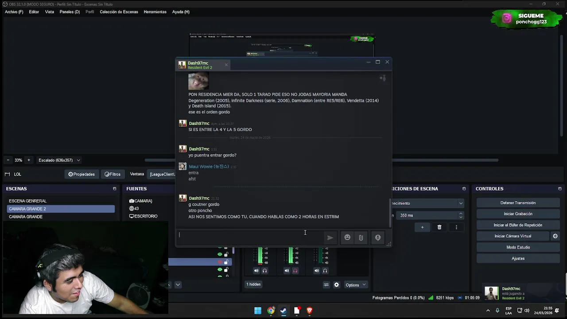567x319 pixels.
Task: Zoom out preview minus button
Action: point(8,160)
